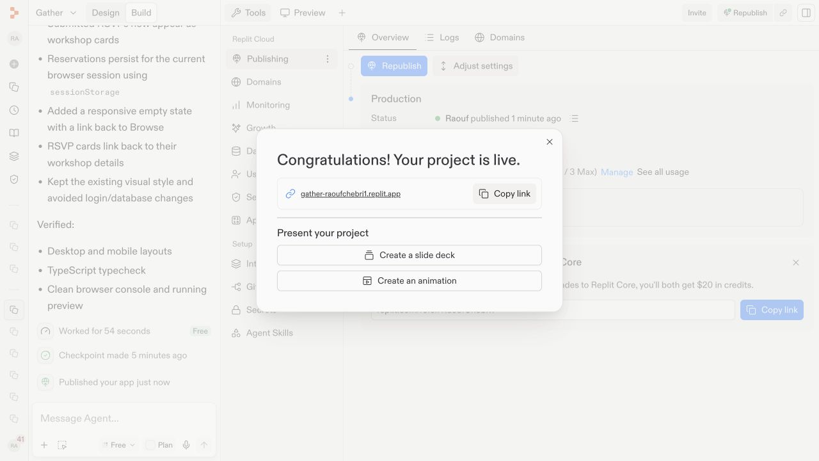
Task: Open the Free model dropdown
Action: tap(118, 445)
